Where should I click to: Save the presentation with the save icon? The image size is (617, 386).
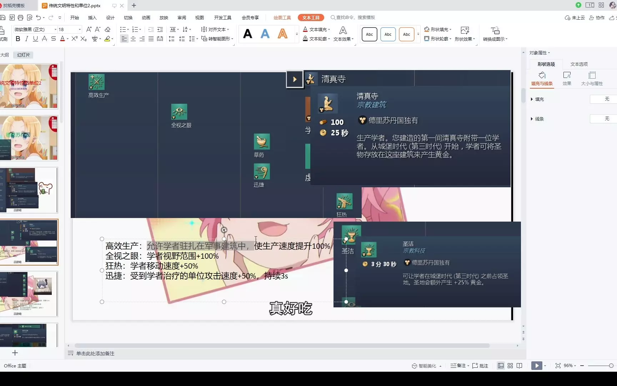(x=3, y=18)
